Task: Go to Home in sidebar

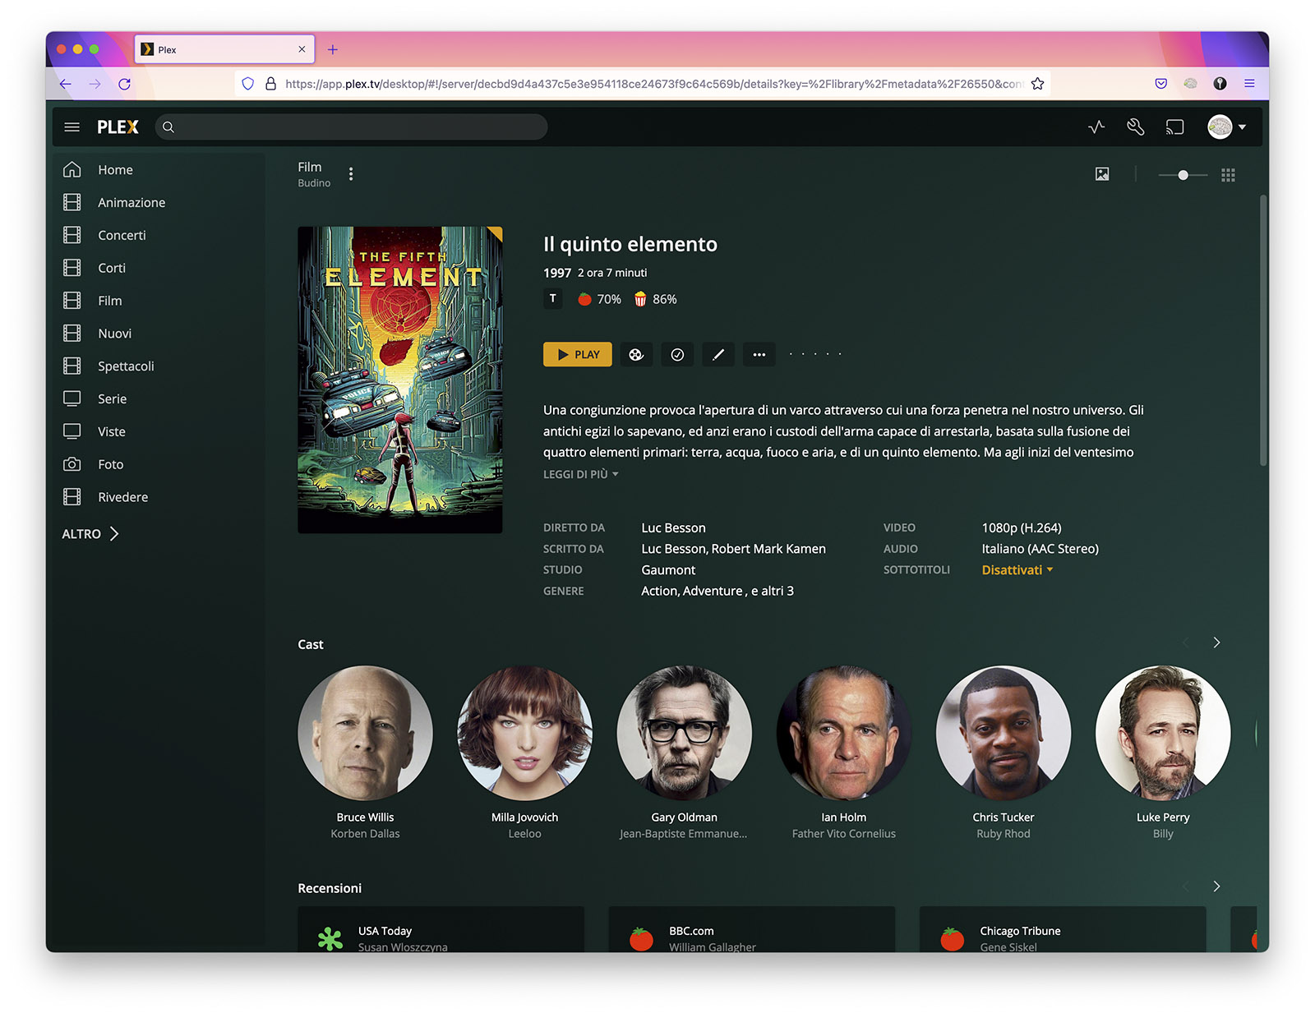Action: pyautogui.click(x=115, y=170)
